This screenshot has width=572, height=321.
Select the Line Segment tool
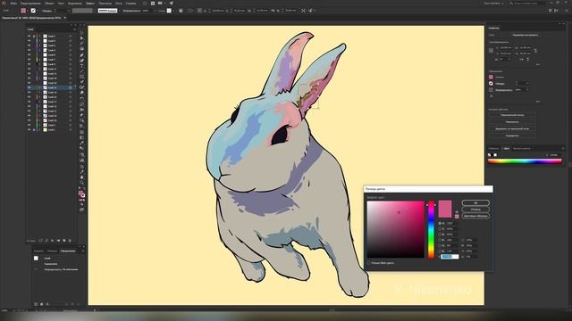coord(82,70)
